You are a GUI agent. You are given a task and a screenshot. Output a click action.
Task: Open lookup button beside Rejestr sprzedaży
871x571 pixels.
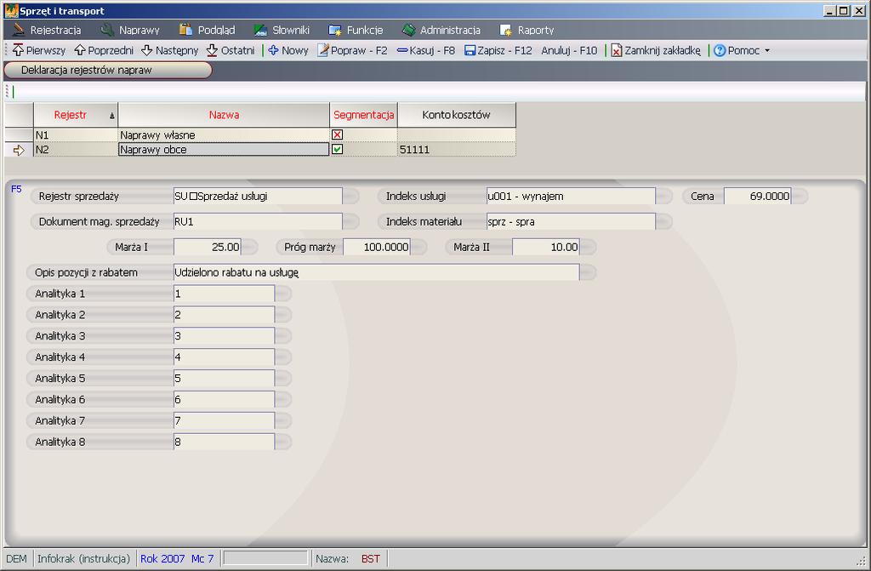tap(351, 197)
